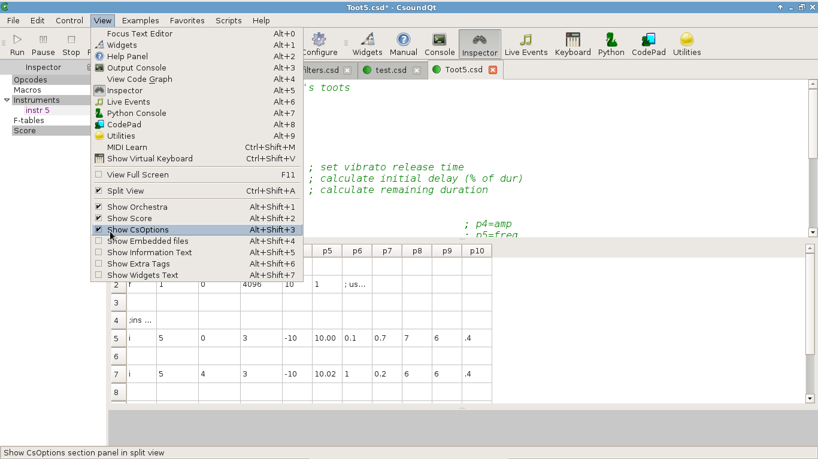Select F-tables in the Inspector

[x=29, y=120]
